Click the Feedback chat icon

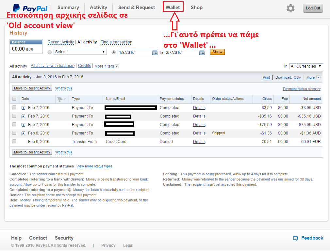coord(295,238)
